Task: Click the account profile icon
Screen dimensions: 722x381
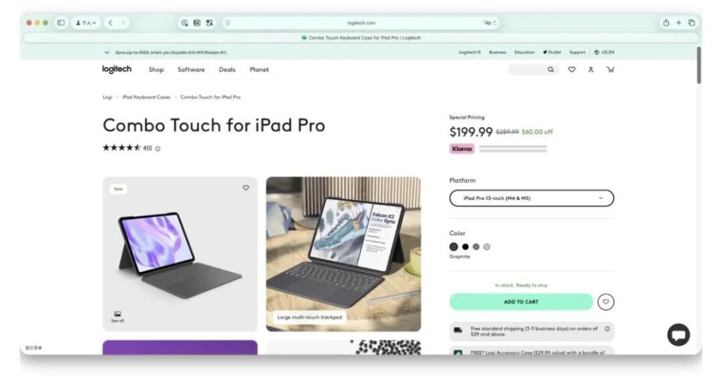Action: tap(591, 69)
